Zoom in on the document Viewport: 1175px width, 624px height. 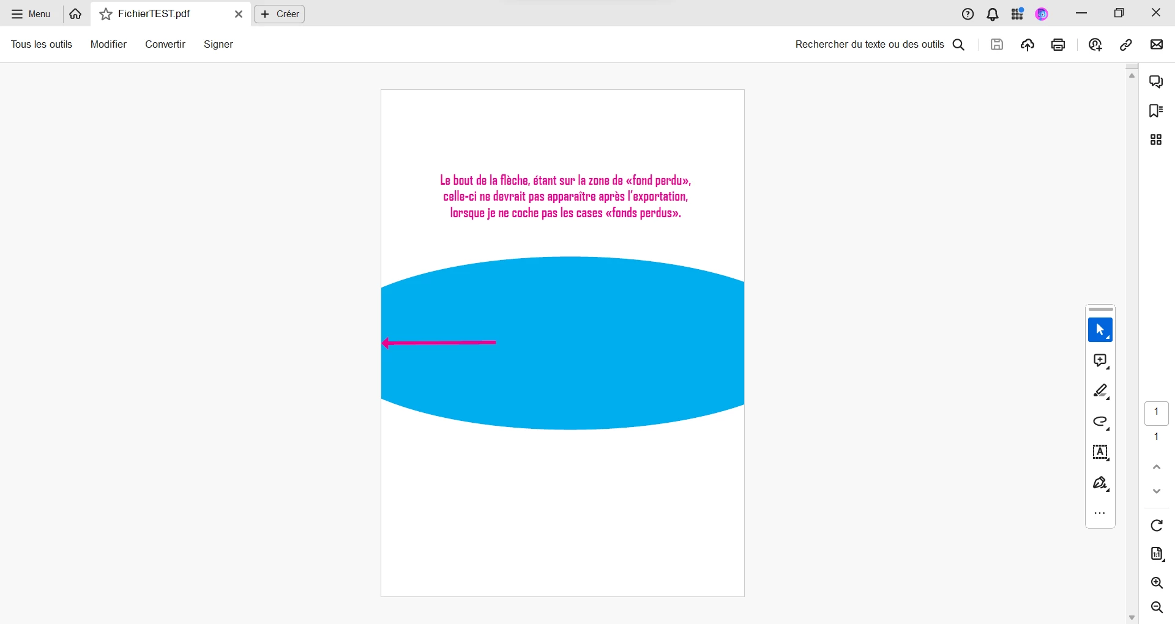(x=1157, y=583)
